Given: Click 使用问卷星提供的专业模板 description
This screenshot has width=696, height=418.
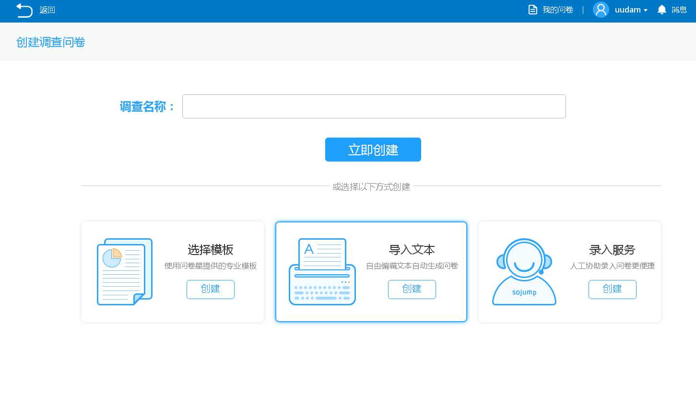Looking at the screenshot, I should (211, 266).
